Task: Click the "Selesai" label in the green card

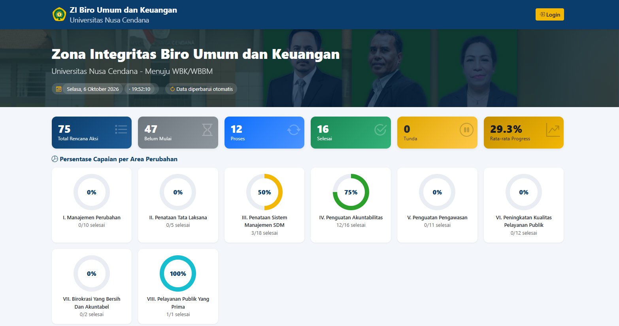Action: click(x=325, y=139)
